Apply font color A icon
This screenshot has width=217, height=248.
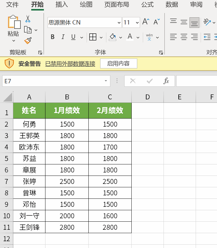130,37
